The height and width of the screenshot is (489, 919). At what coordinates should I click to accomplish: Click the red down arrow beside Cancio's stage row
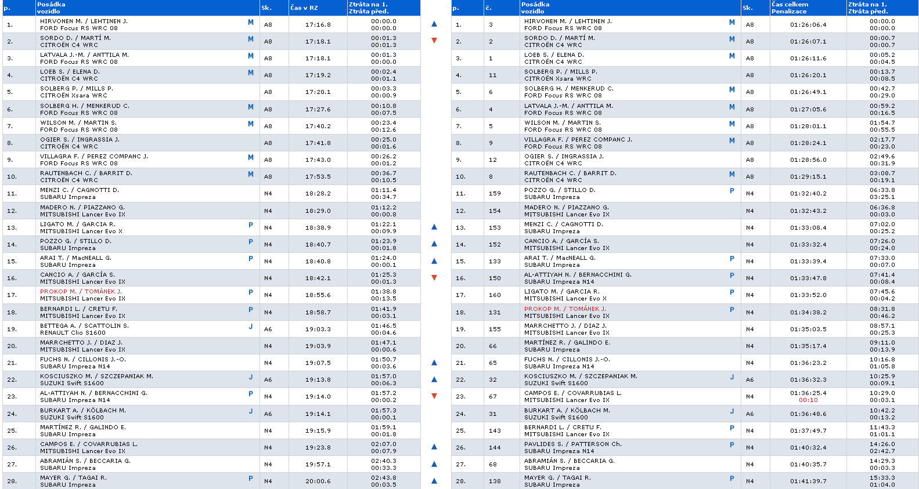[x=434, y=278]
